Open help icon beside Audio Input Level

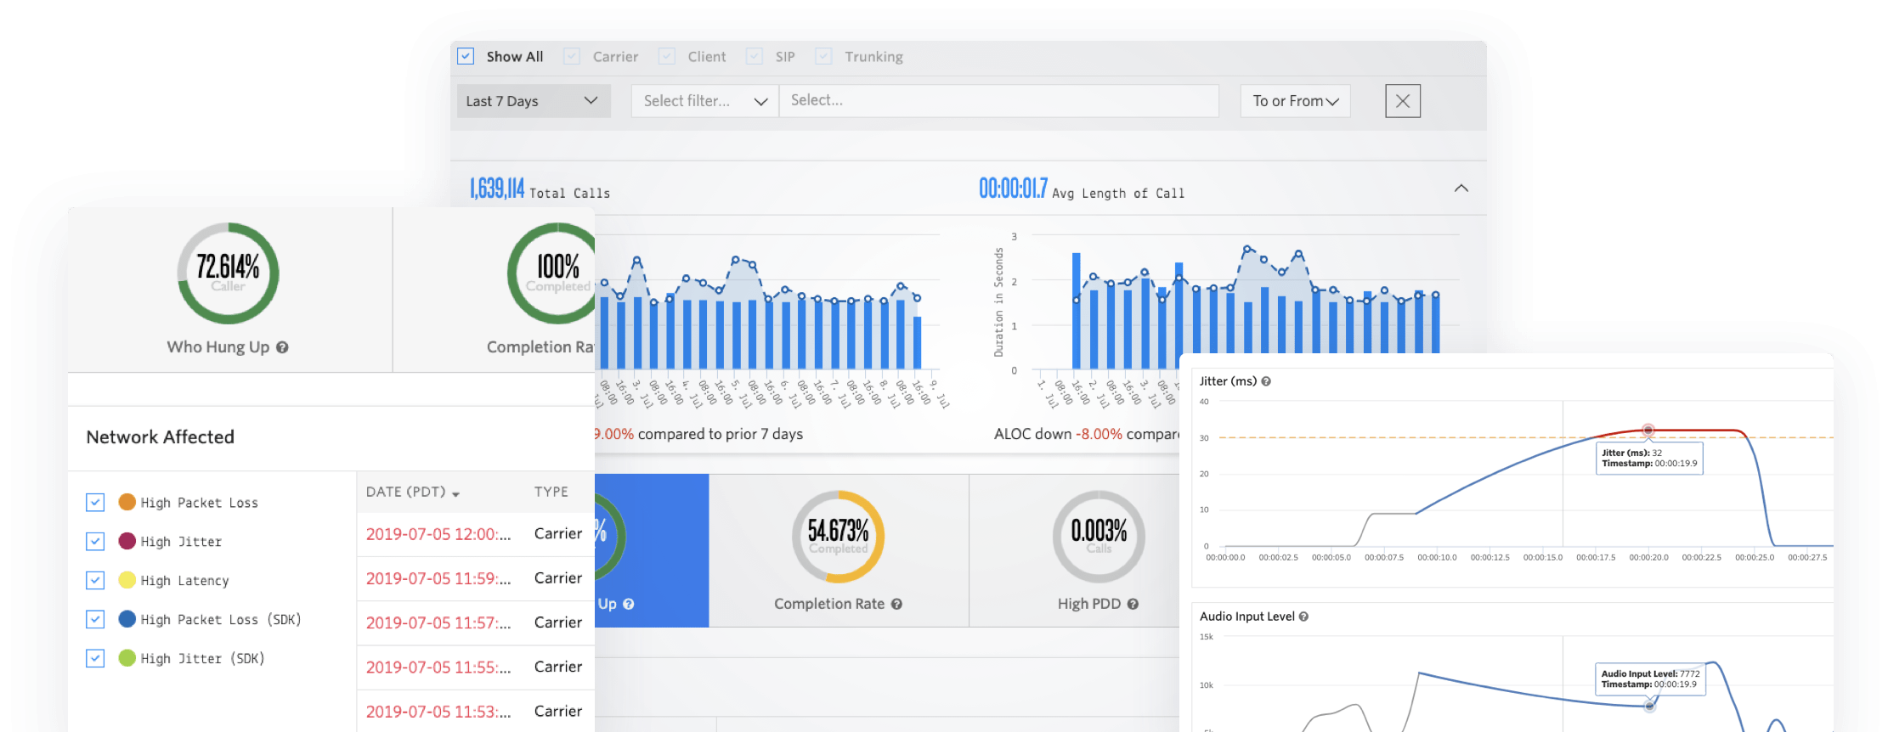[1303, 617]
